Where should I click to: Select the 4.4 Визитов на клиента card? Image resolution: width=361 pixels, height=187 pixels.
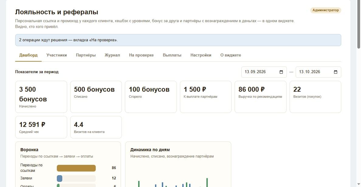(x=96, y=127)
